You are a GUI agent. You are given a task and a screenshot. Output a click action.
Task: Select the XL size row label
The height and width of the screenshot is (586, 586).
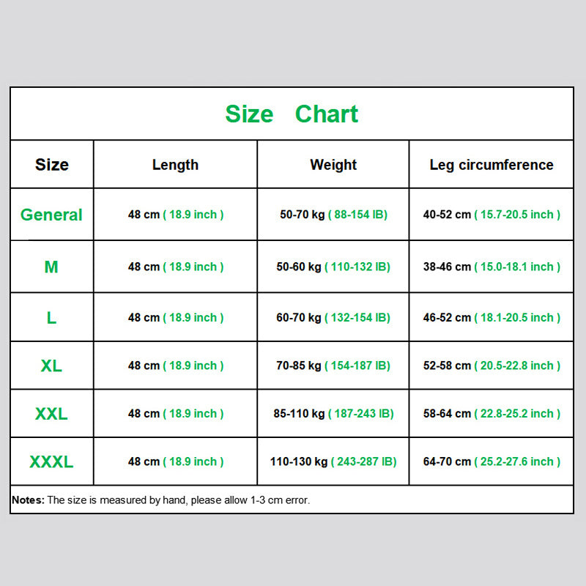(x=51, y=366)
